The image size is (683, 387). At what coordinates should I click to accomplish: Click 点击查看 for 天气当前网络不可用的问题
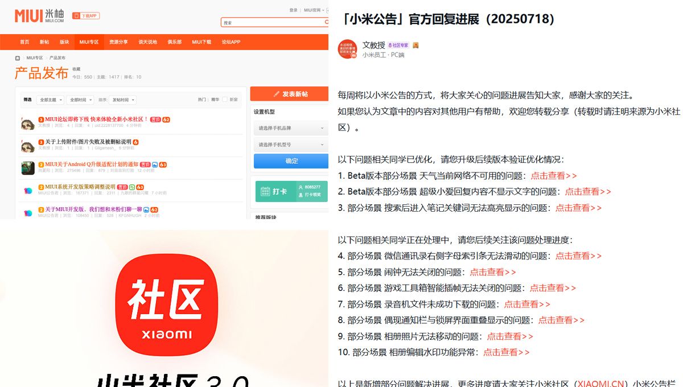click(x=554, y=176)
